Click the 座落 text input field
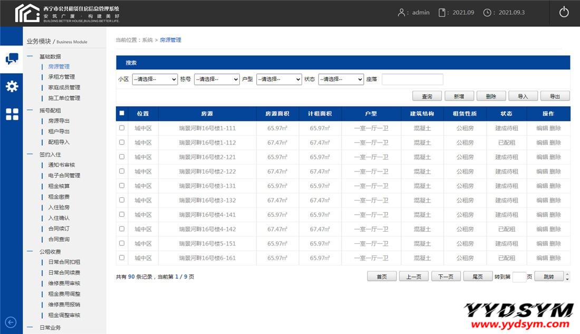 412,79
